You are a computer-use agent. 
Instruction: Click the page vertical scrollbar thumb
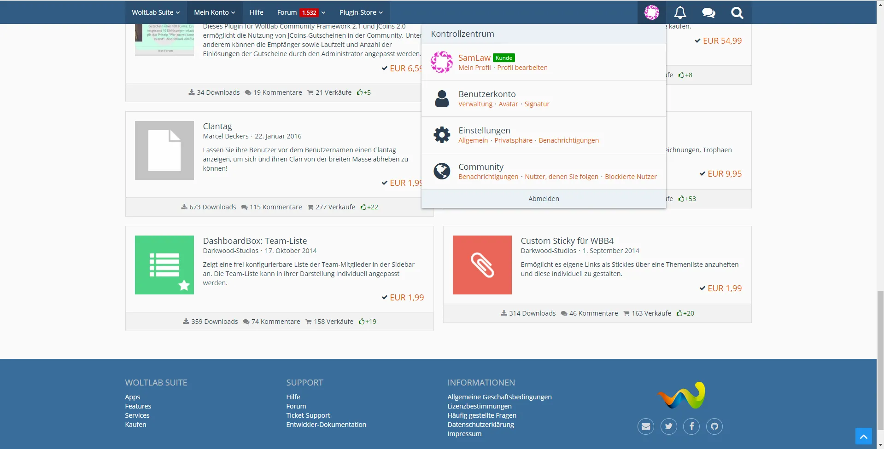pyautogui.click(x=880, y=359)
